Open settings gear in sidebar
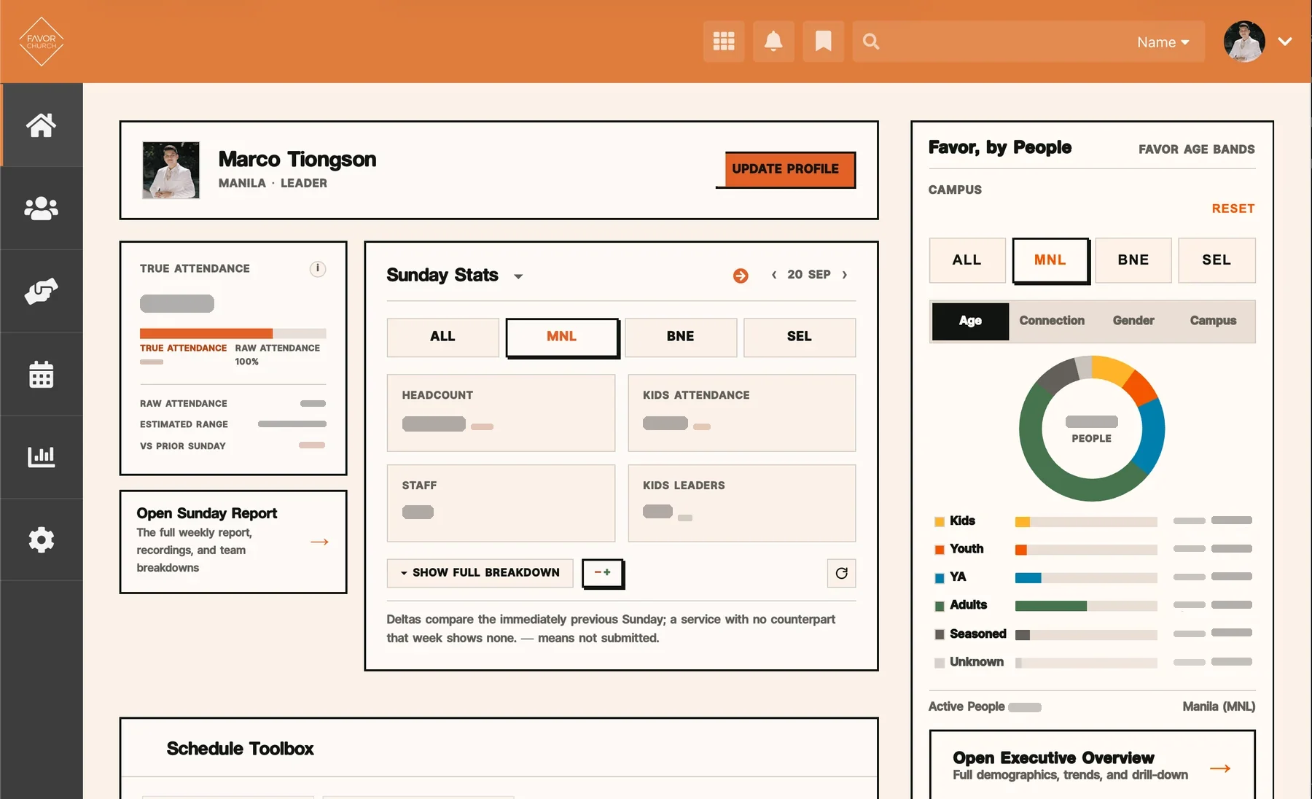 click(42, 540)
